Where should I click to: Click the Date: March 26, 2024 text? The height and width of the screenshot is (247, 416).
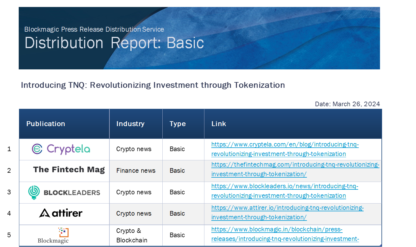[x=347, y=104]
